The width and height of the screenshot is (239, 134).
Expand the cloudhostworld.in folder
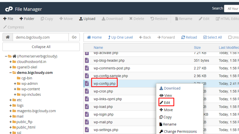10,62
